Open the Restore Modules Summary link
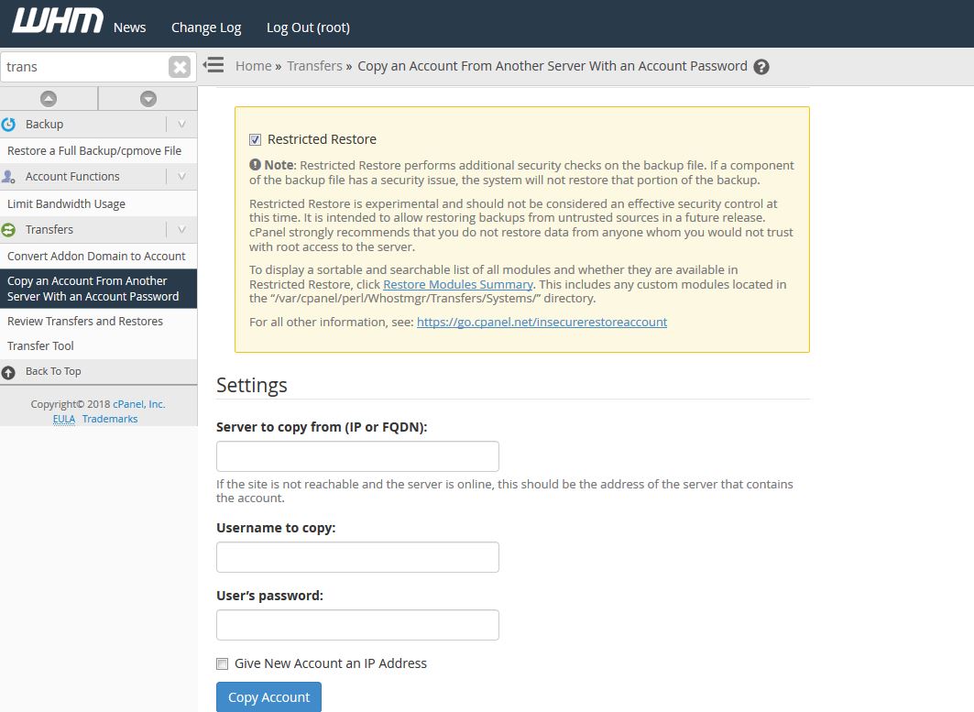This screenshot has width=974, height=712. point(457,285)
